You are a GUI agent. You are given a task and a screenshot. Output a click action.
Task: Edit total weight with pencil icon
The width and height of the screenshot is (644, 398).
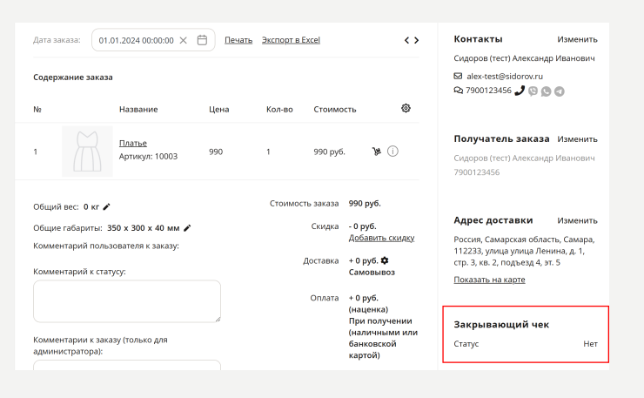106,206
